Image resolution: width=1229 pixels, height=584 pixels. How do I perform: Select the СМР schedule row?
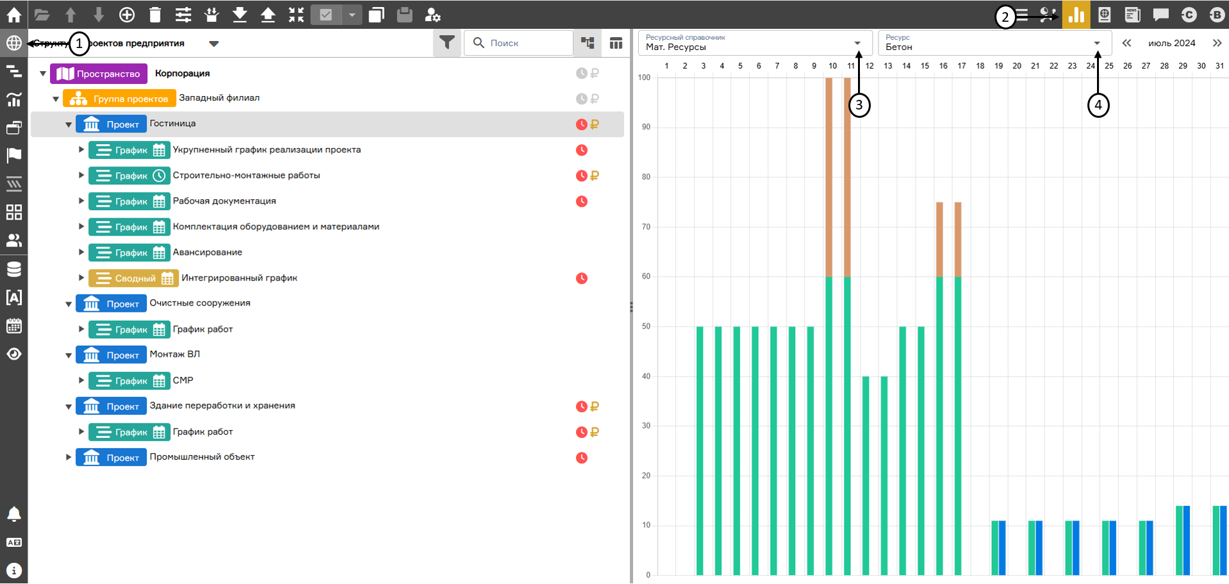point(327,380)
